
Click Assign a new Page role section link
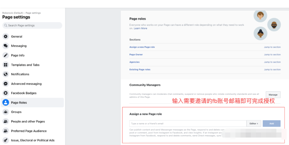coord(142,47)
